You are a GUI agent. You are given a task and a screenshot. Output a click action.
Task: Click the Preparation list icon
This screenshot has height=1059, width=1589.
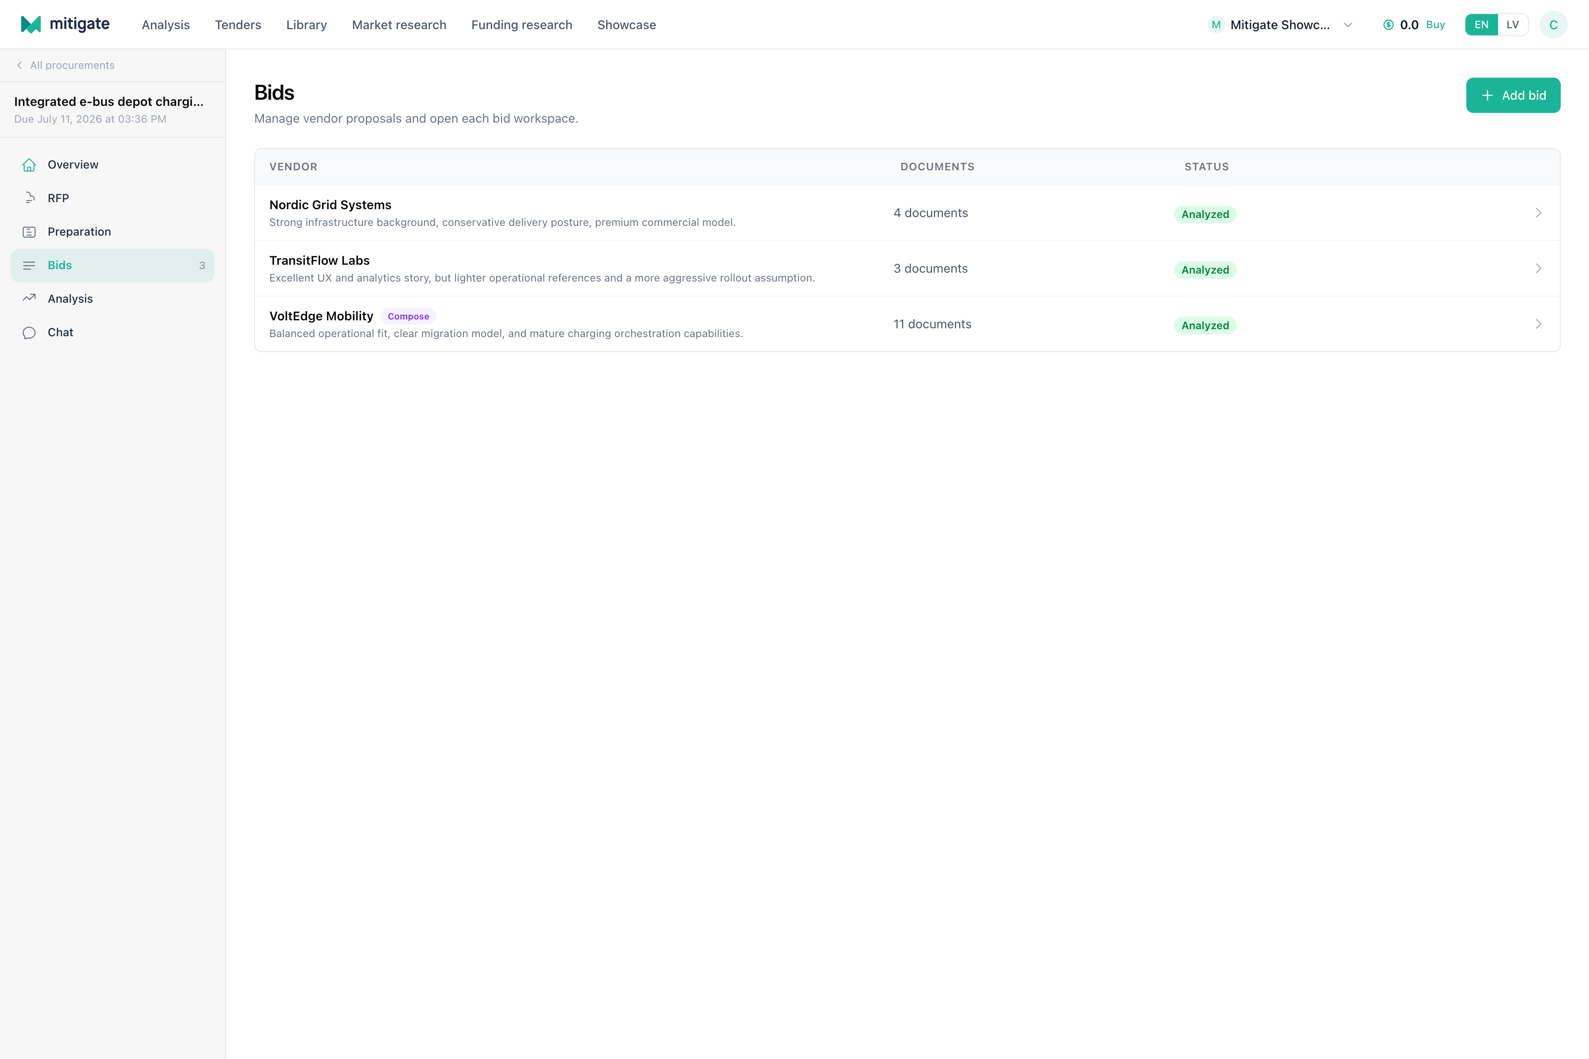[x=29, y=232]
